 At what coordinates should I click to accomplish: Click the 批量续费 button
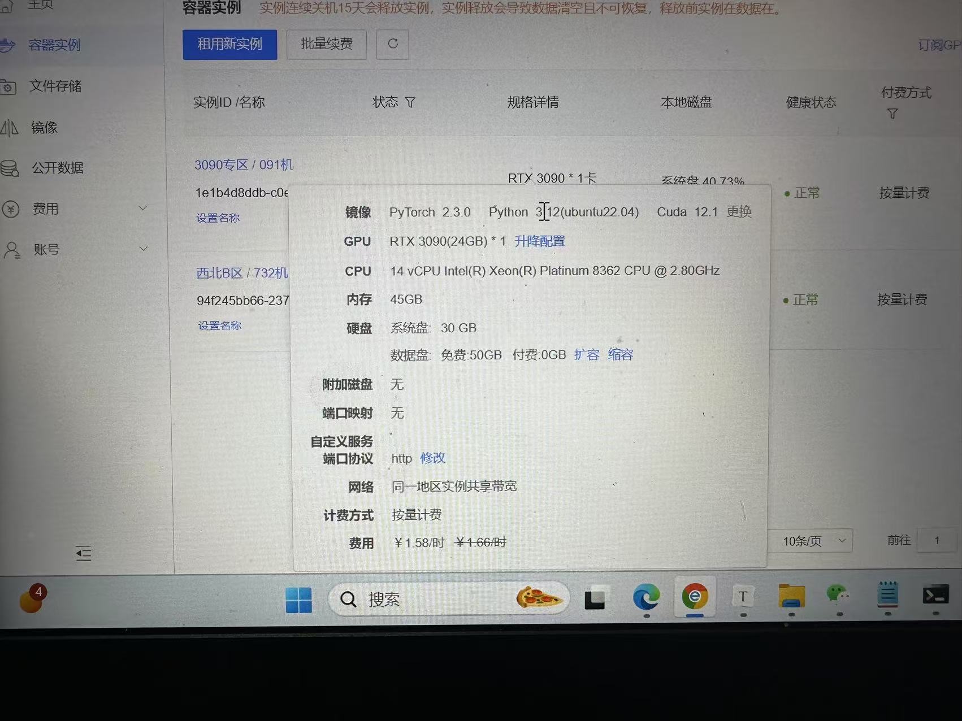pos(327,44)
